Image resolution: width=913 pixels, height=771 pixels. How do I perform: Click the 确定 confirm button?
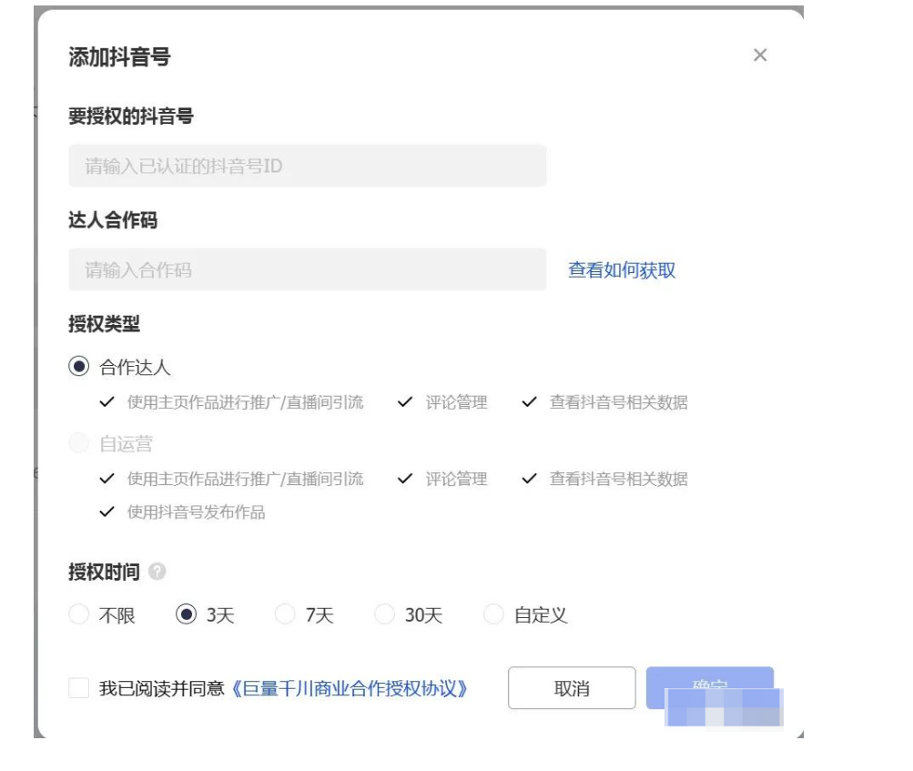[710, 688]
